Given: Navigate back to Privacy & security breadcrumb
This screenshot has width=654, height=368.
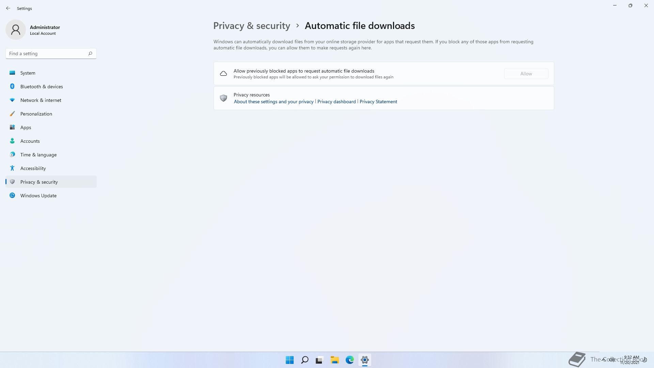Looking at the screenshot, I should point(252,26).
